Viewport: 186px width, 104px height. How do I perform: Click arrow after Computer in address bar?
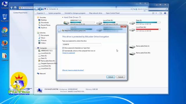pos(57,9)
